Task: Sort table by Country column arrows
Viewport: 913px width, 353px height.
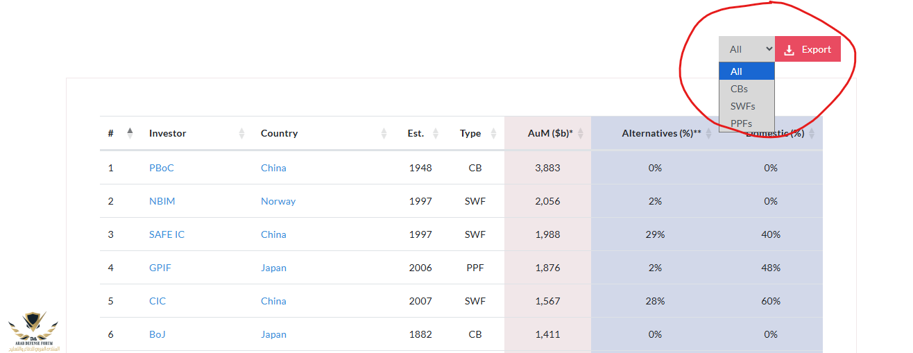Action: [384, 133]
